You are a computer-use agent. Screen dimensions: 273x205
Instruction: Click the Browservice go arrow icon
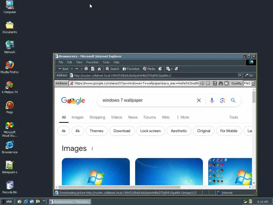coord(202,83)
